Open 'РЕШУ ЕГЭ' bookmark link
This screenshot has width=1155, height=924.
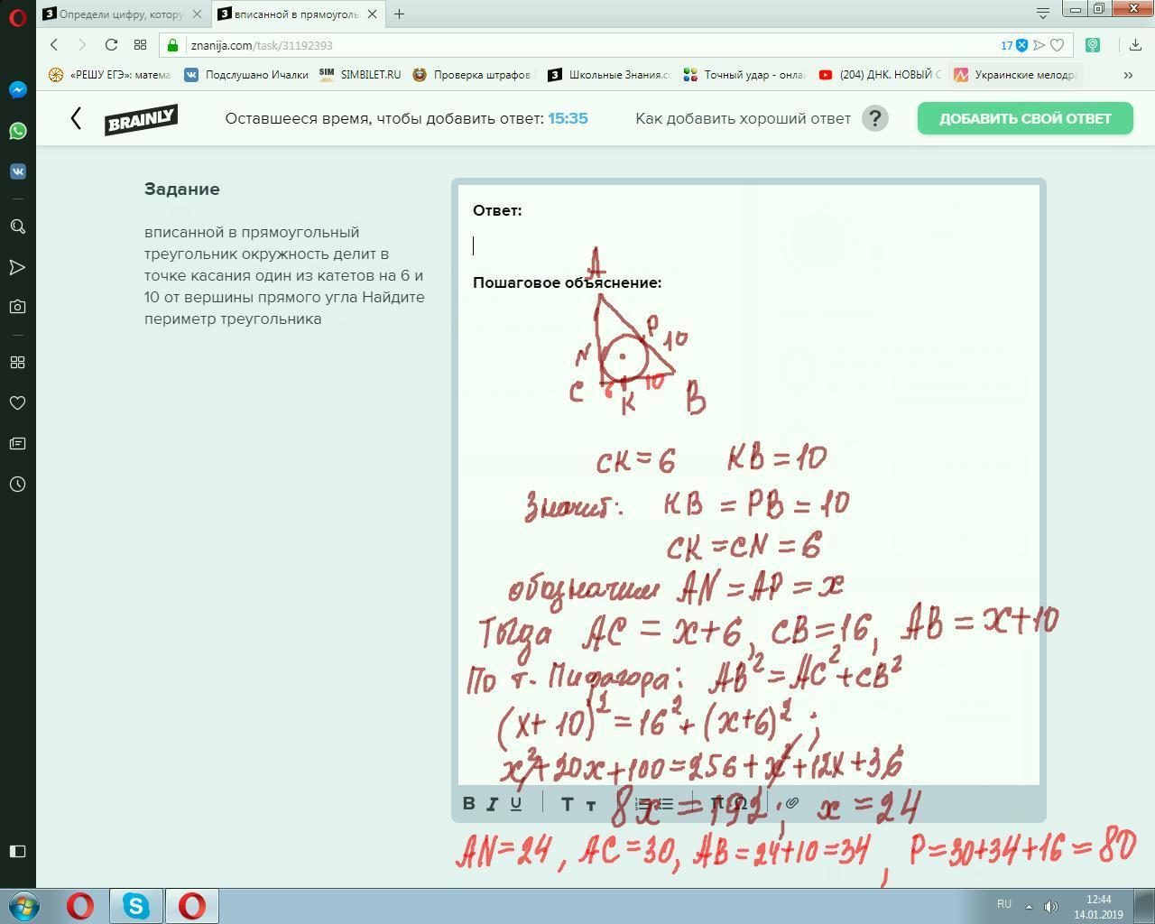111,75
